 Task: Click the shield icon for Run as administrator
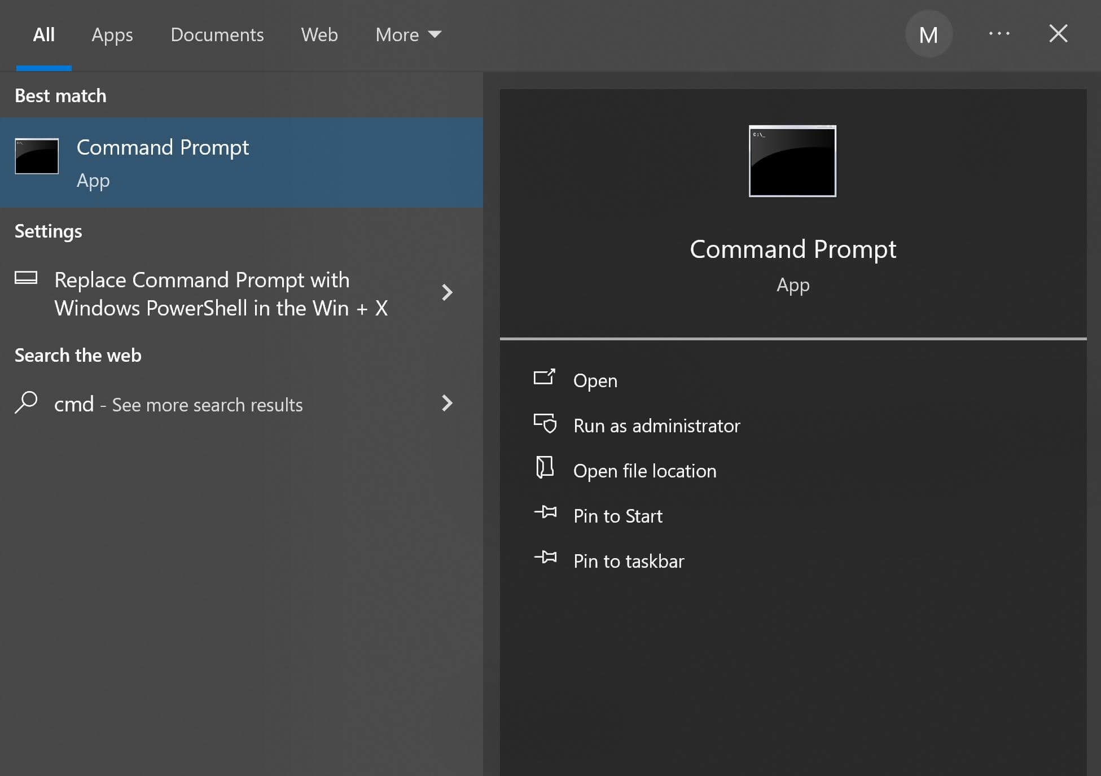pyautogui.click(x=545, y=423)
